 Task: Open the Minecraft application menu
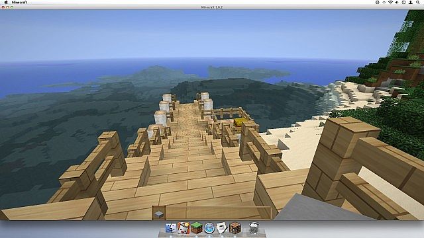coord(19,2)
